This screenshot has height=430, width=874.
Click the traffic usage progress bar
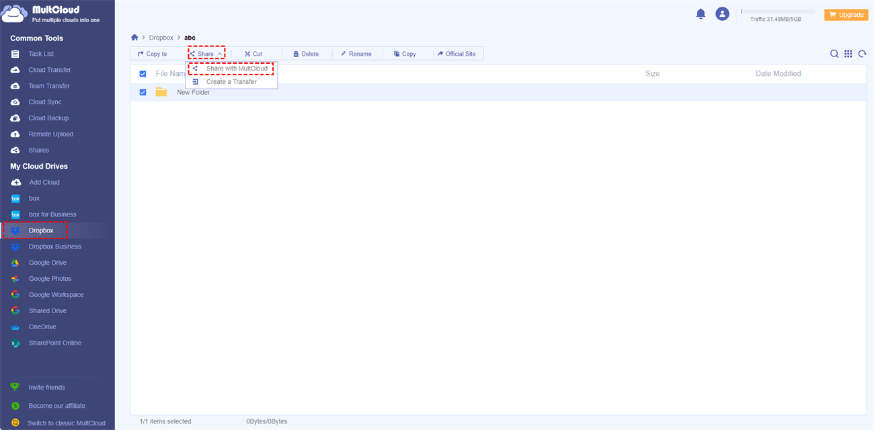click(777, 11)
